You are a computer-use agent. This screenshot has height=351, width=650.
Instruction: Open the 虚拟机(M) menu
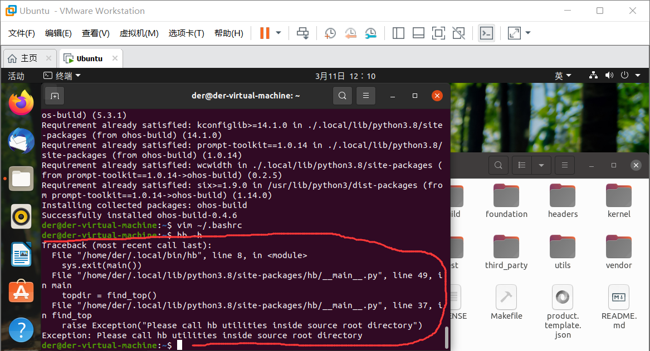139,33
